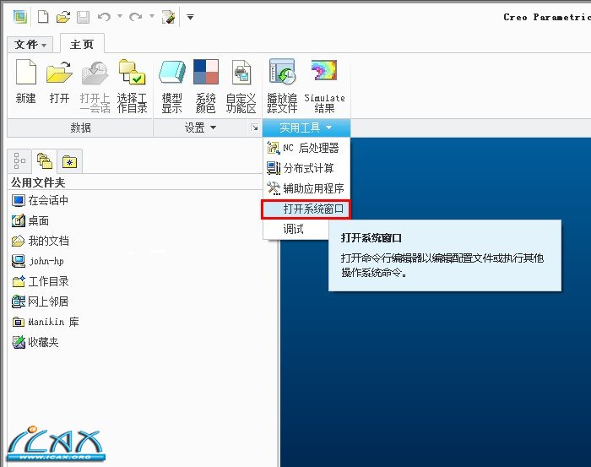The width and height of the screenshot is (591, 467).
Task: Click 自定义功能区 ribbon button
Action: (x=241, y=86)
